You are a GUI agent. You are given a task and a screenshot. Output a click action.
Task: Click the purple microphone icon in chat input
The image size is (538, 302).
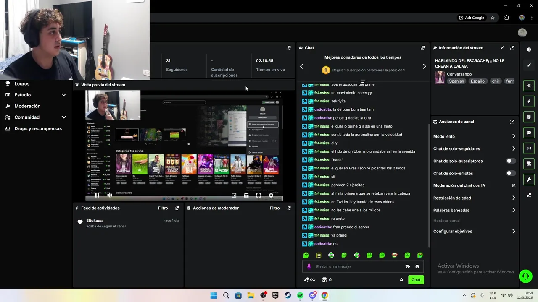pos(309,266)
